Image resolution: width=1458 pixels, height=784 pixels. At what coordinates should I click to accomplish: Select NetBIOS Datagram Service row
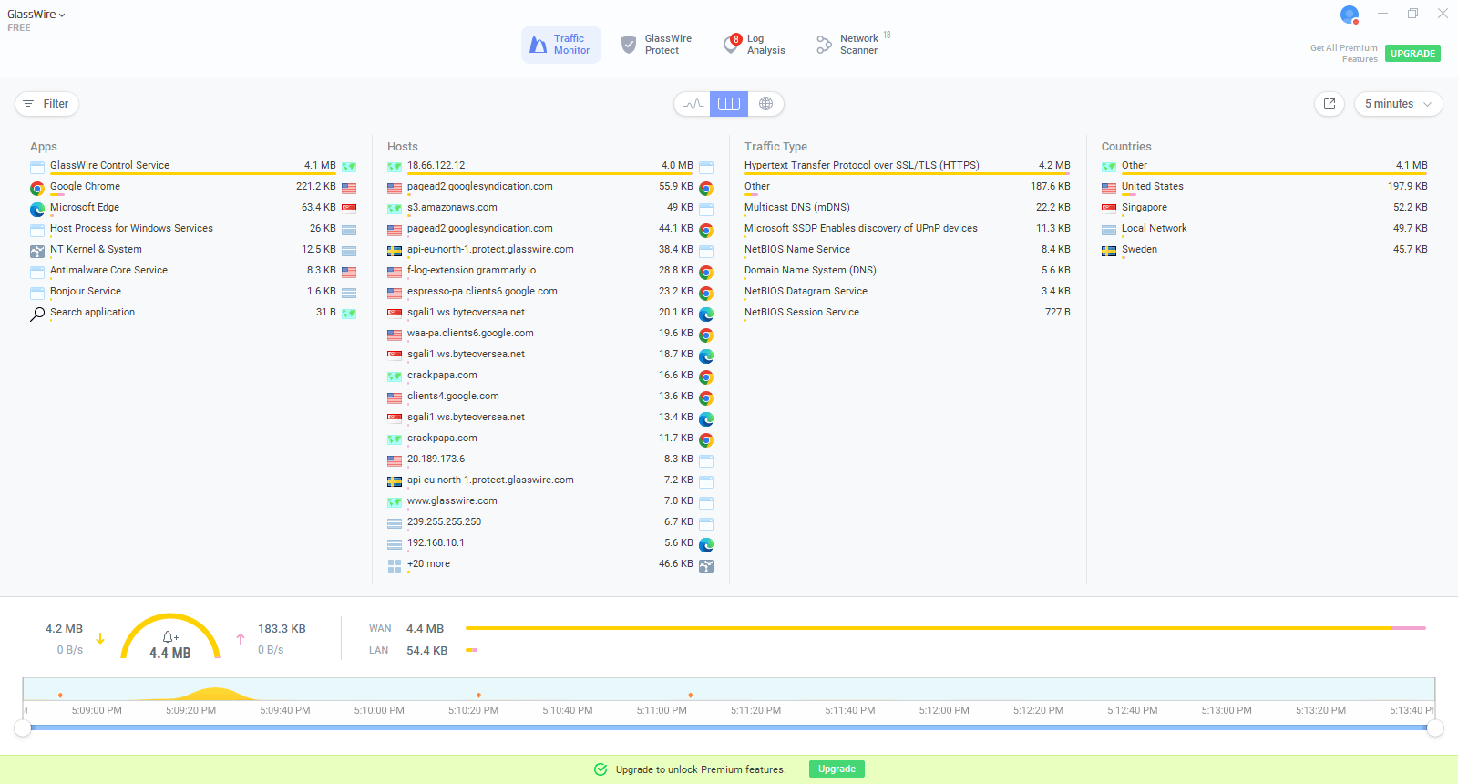908,292
